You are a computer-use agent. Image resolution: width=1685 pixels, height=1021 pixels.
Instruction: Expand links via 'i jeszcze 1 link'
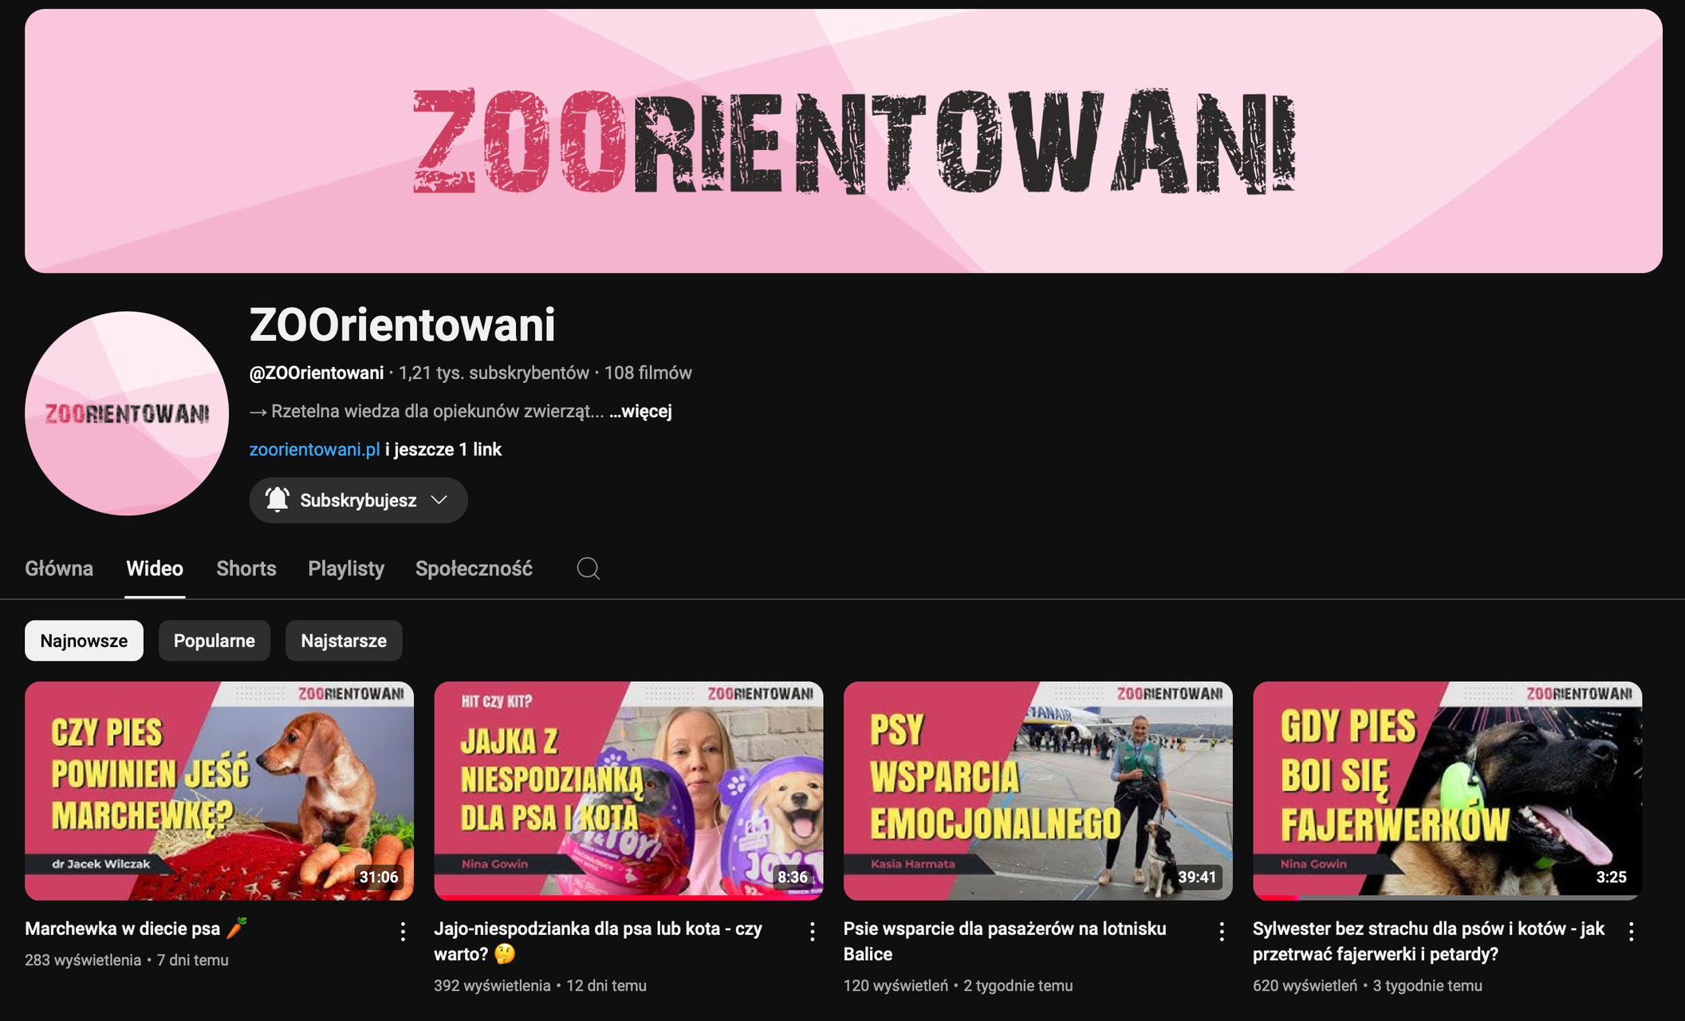[x=443, y=449]
